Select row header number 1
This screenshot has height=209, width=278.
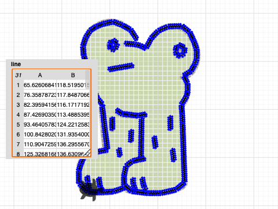pos(18,85)
